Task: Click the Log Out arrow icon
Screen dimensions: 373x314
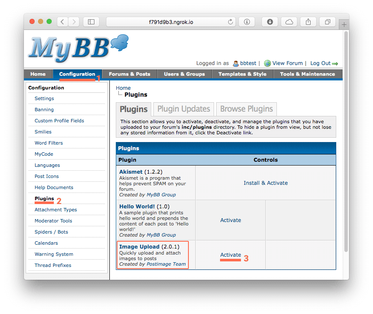Action: click(335, 63)
